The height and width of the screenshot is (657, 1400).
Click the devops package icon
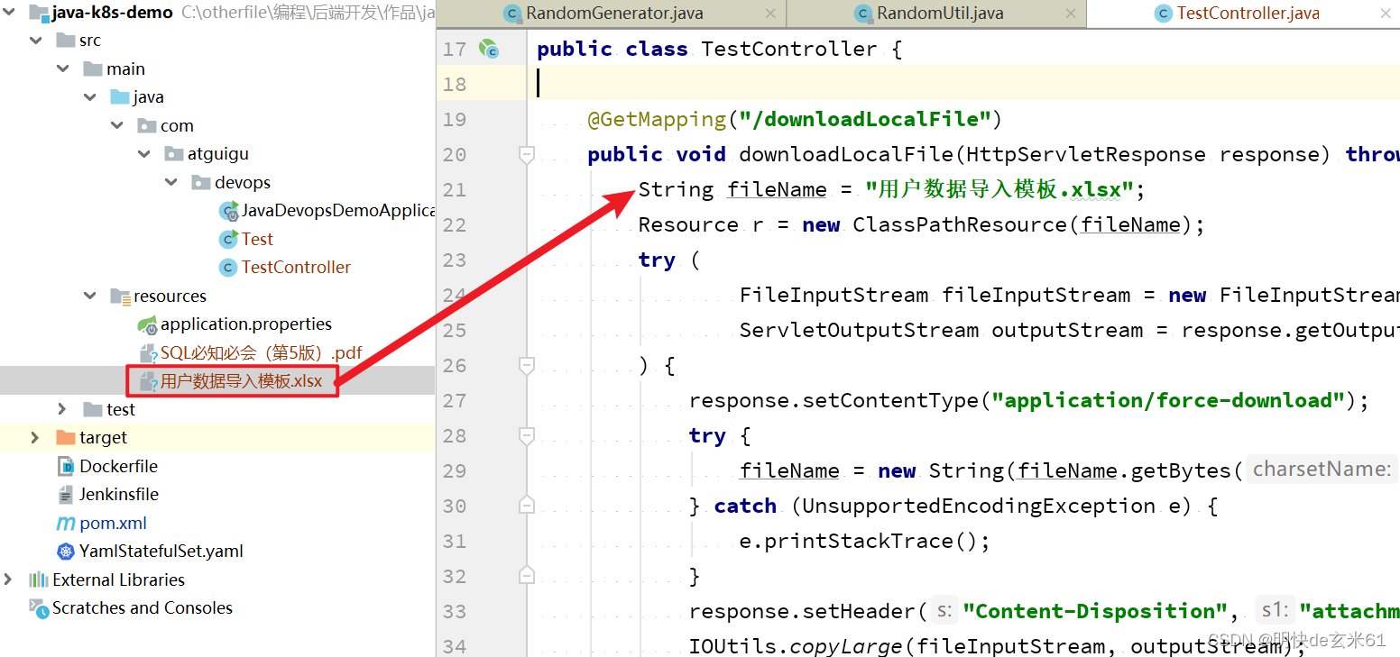[200, 182]
